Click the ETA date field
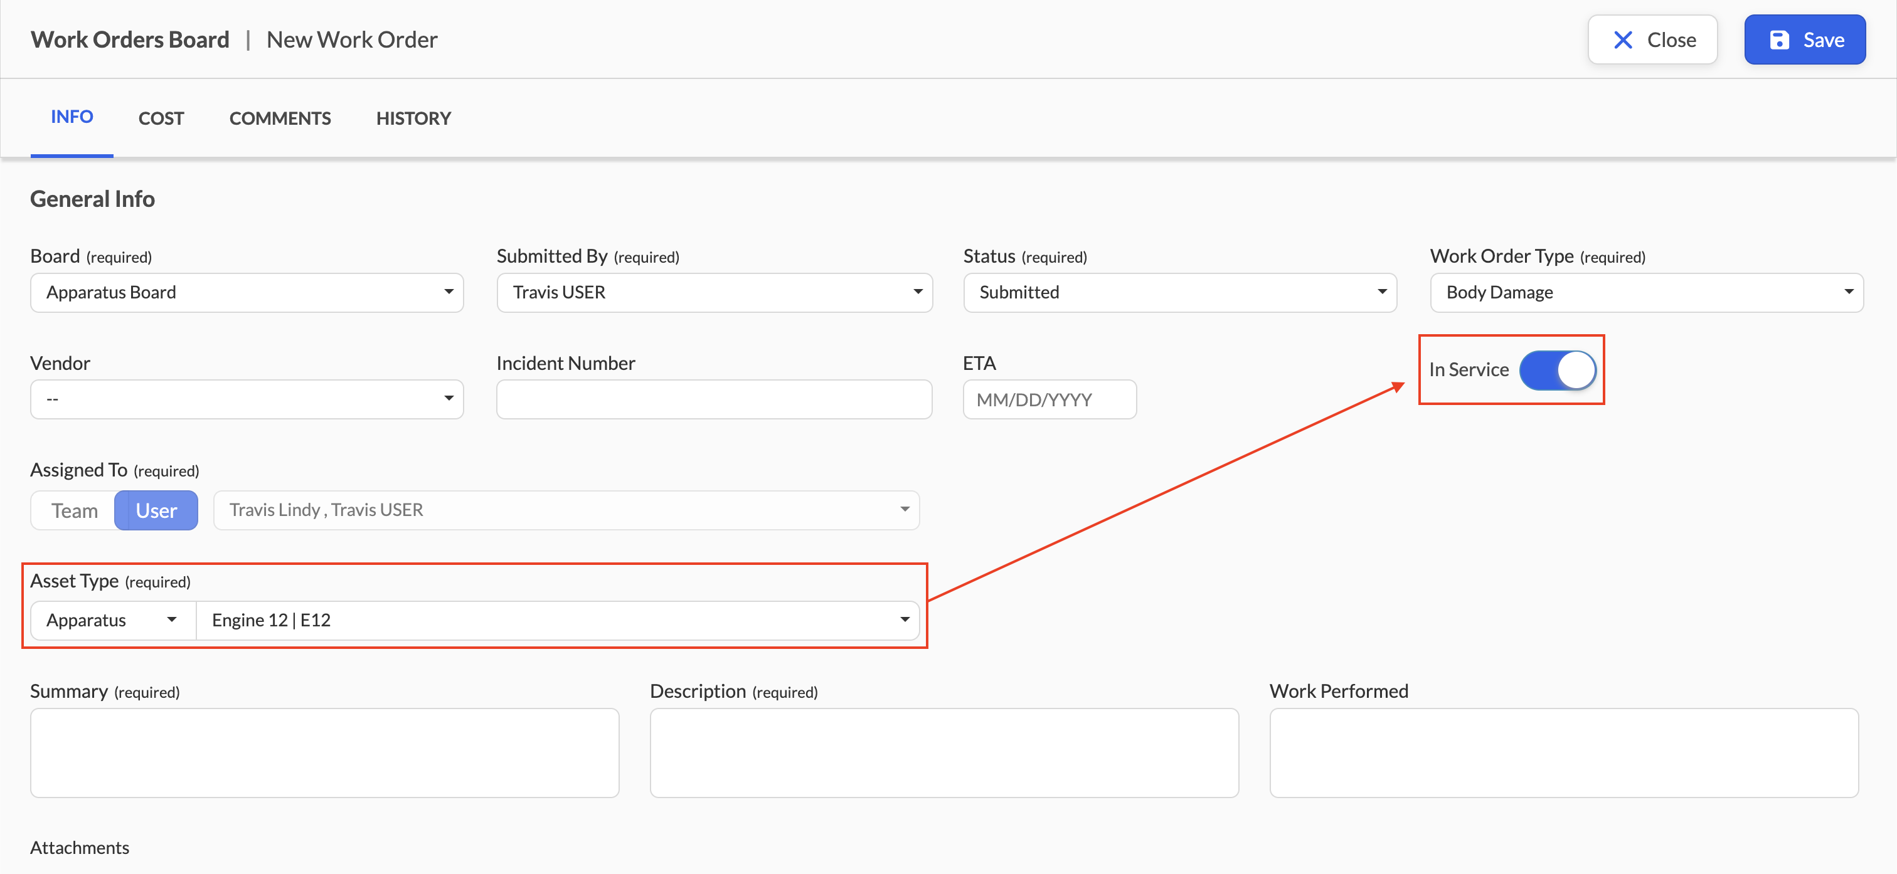Viewport: 1897px width, 874px height. pyautogui.click(x=1049, y=399)
